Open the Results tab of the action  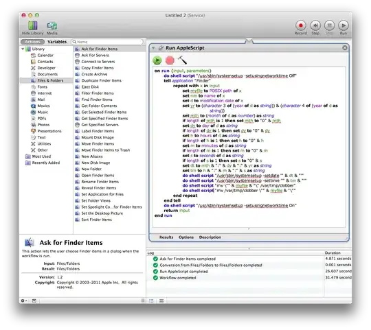click(x=166, y=237)
